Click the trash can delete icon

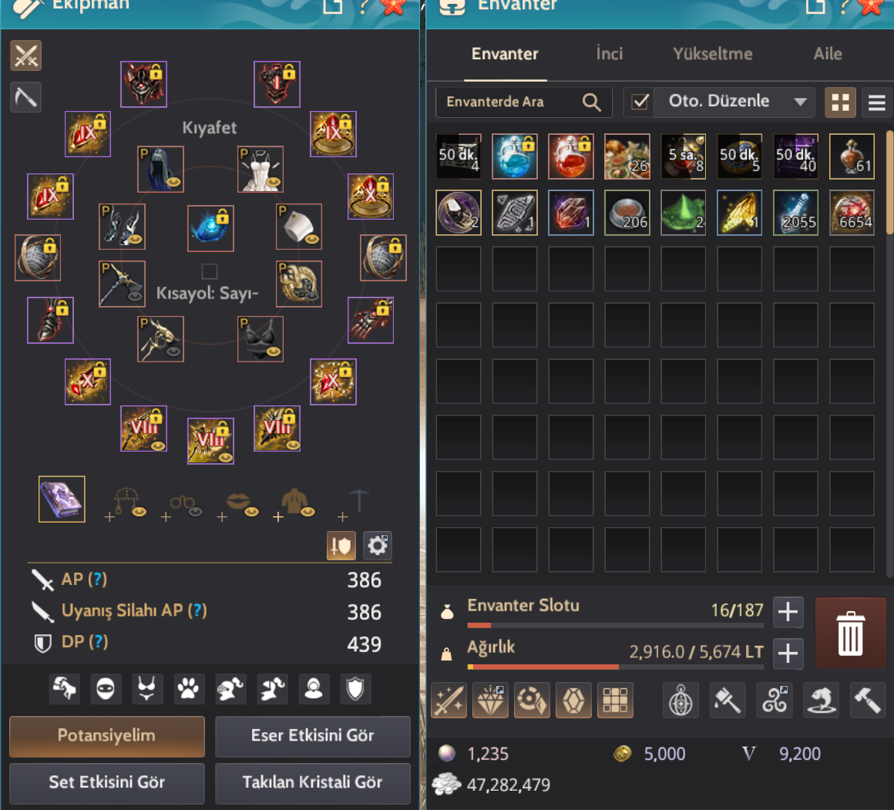click(x=850, y=634)
